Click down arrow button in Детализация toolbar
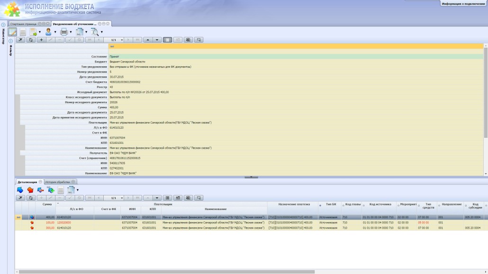 [x=157, y=198]
